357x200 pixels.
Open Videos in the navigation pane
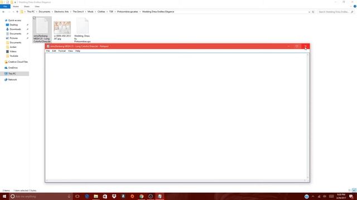(13, 52)
